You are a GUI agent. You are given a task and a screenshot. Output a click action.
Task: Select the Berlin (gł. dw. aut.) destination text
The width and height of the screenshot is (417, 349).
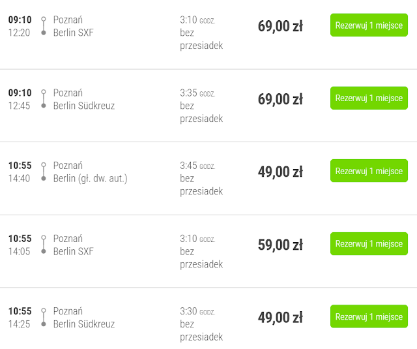pos(90,178)
